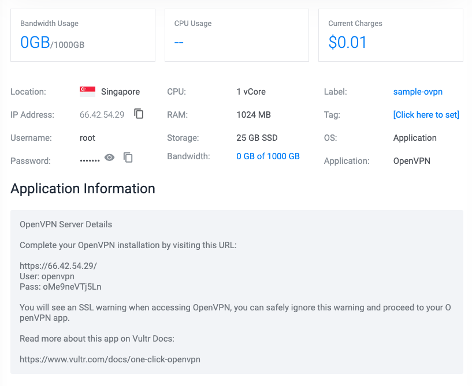Click the OS value 'Application'

(x=415, y=138)
